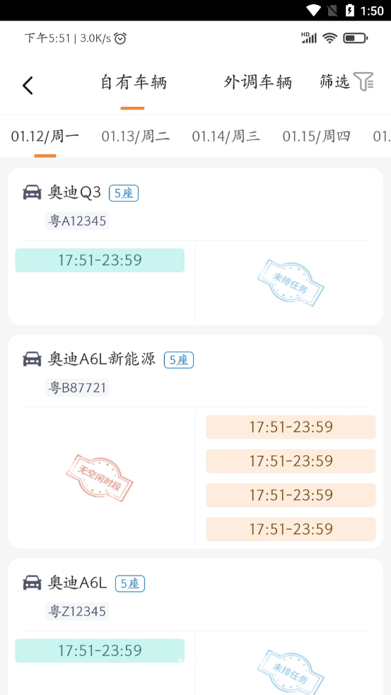The height and width of the screenshot is (695, 391).
Task: Open the 筛选 filter funnel icon
Action: tap(364, 81)
